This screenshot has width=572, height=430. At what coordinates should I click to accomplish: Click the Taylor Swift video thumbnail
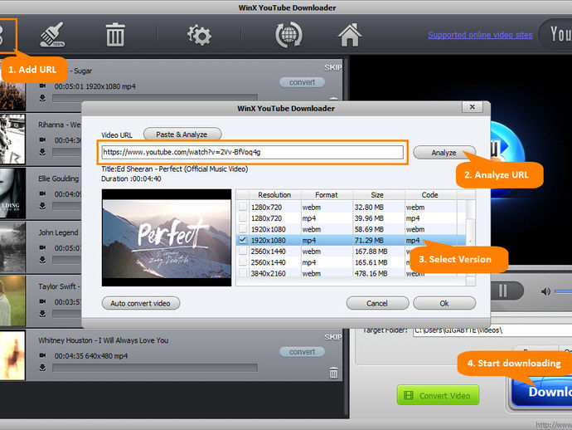12,301
